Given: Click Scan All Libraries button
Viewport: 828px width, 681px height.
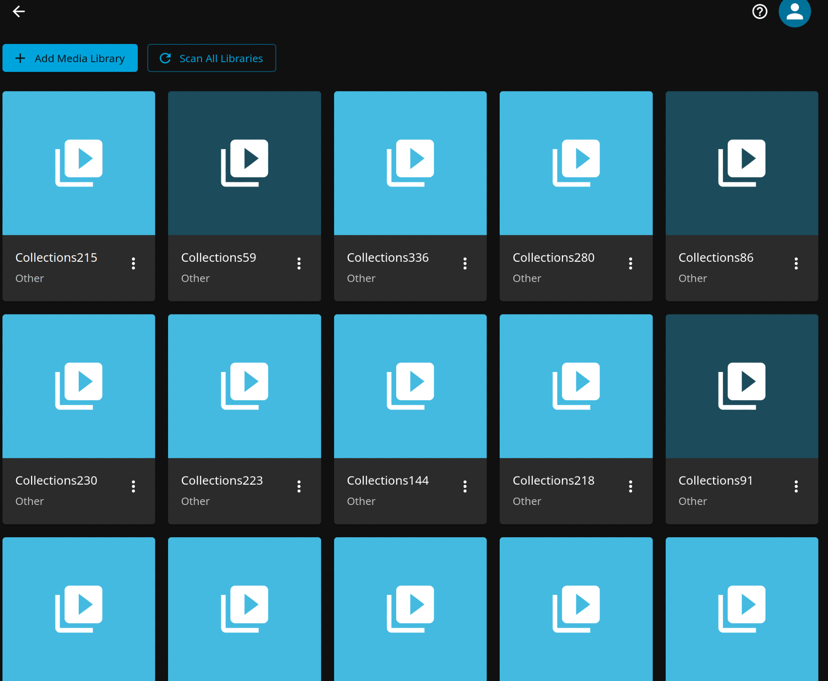Looking at the screenshot, I should tap(212, 58).
